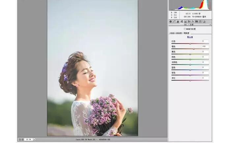Open the fx Effects panel icon
The image size is (230, 143).
[x=193, y=21]
